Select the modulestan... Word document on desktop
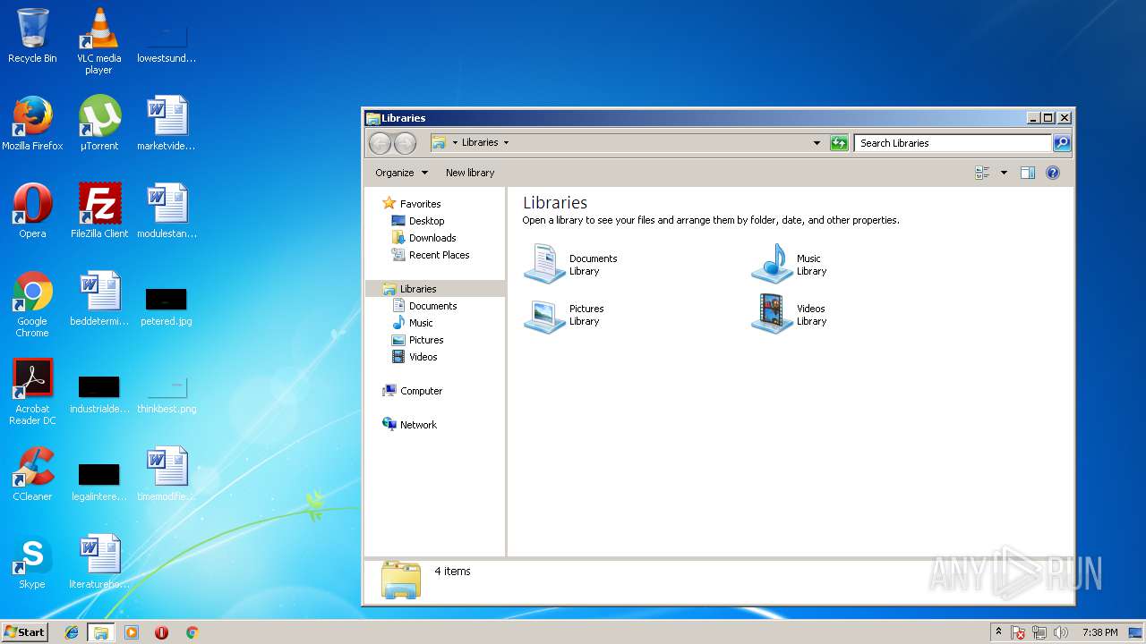Image resolution: width=1146 pixels, height=644 pixels. pyautogui.click(x=167, y=211)
